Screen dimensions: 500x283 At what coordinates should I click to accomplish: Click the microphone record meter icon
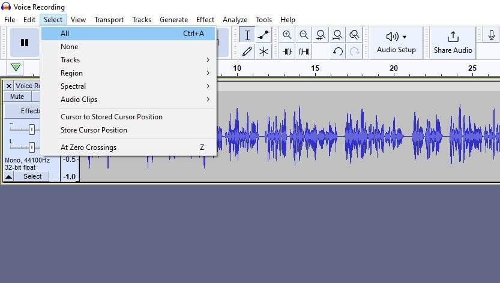point(492,35)
